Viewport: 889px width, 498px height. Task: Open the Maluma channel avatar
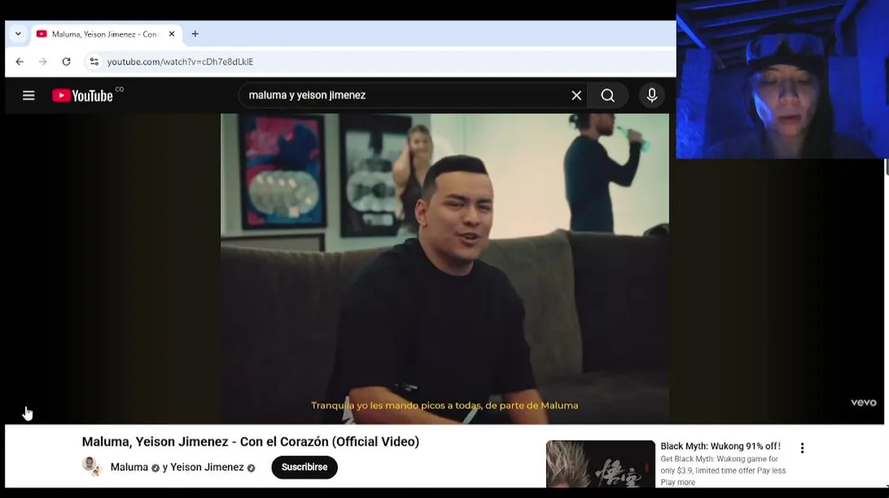[x=91, y=467]
